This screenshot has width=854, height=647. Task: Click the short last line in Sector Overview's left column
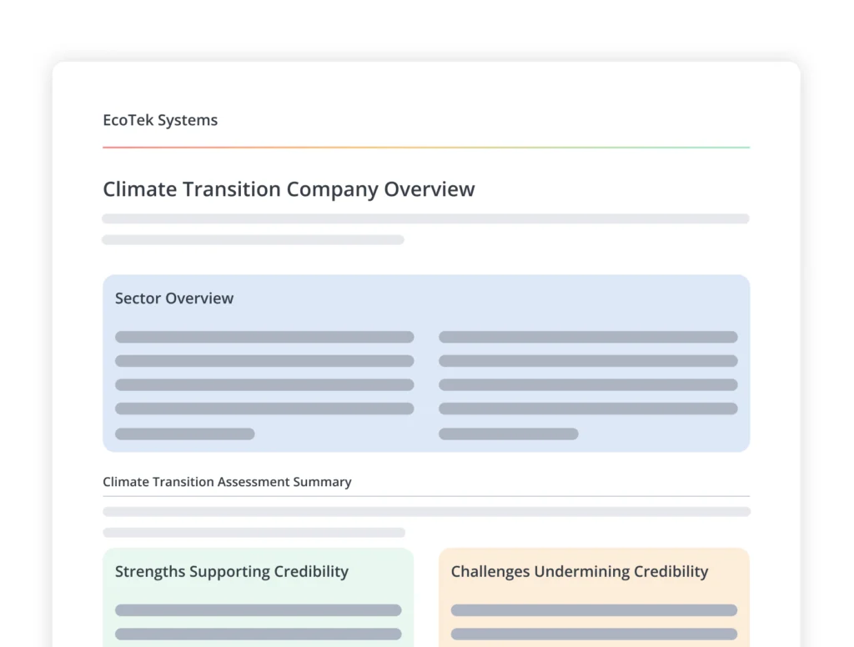point(184,434)
